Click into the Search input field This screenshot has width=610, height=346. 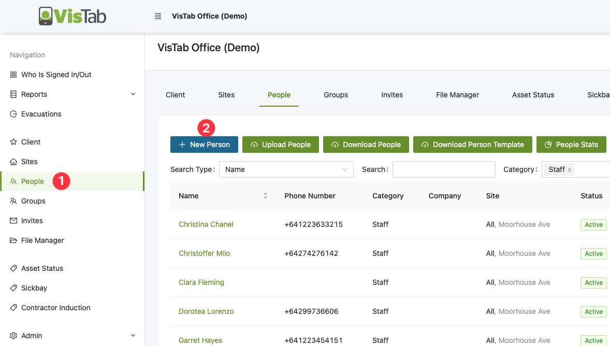tap(444, 169)
